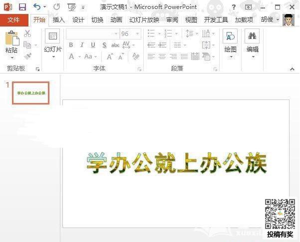300x242 pixels.
Task: Toggle Italic formatting
Action: click(x=82, y=45)
